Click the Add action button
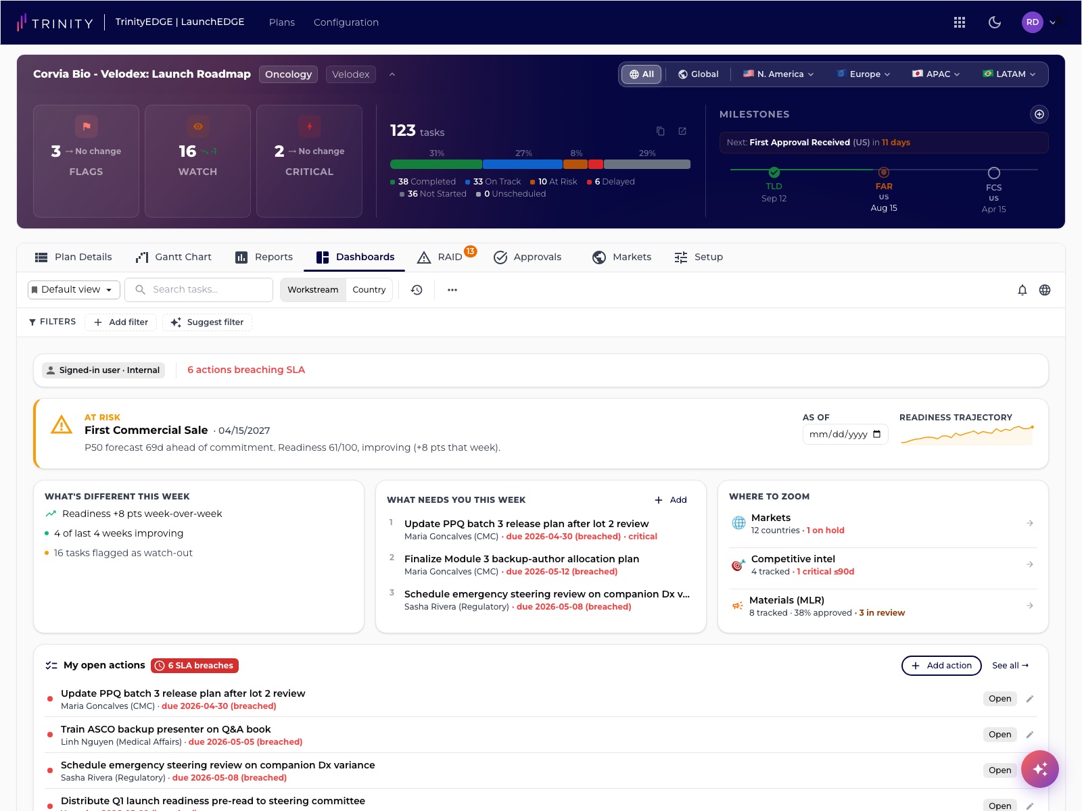The image size is (1082, 811). coord(941,666)
